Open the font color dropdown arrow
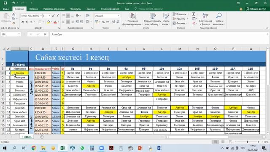Image resolution: width=270 pixels, height=152 pixels. (x=58, y=22)
